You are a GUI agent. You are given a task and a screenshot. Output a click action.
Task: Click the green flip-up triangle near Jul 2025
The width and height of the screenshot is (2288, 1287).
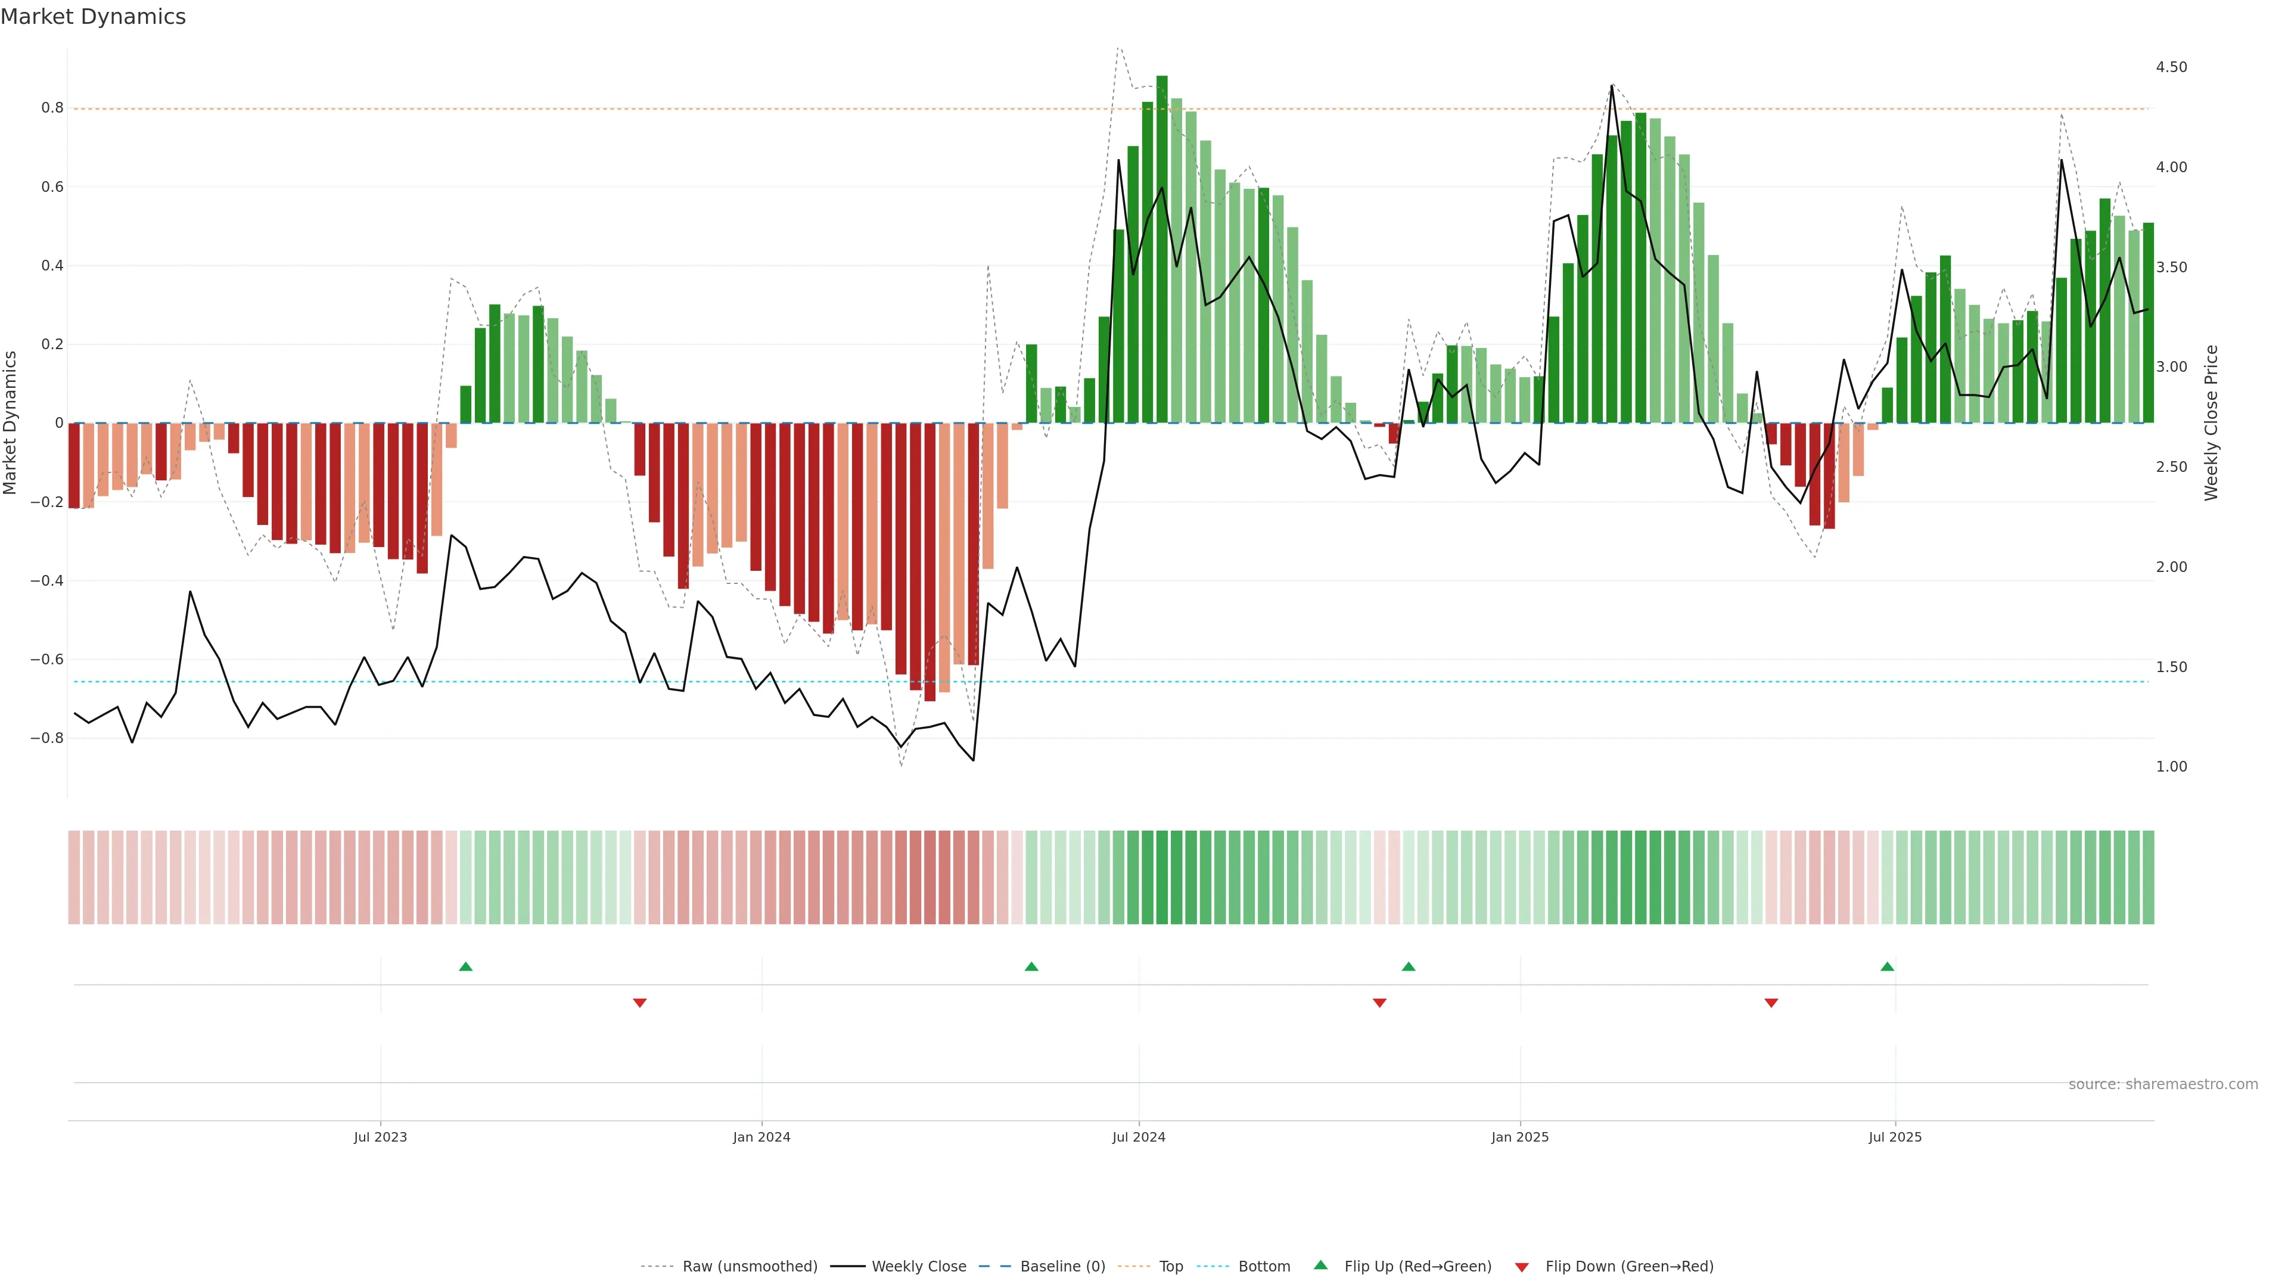click(1888, 966)
